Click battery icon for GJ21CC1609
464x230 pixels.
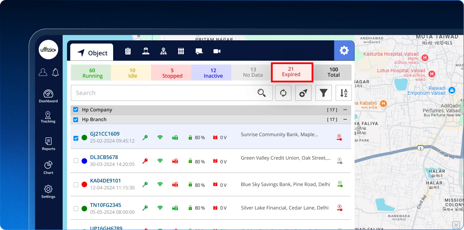pos(190,137)
